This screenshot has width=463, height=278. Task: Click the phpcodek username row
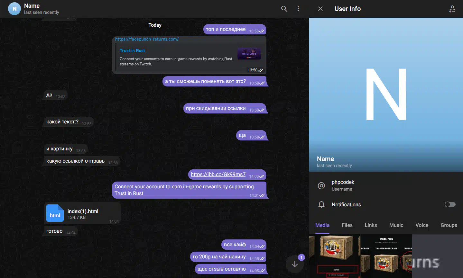coord(386,185)
